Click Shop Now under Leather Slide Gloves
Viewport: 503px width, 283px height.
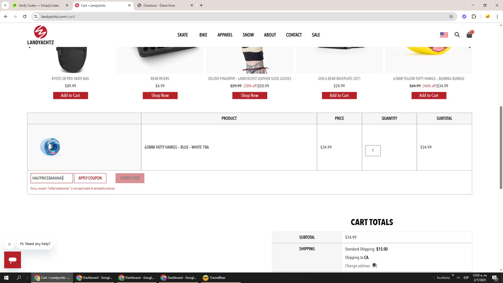click(x=249, y=96)
